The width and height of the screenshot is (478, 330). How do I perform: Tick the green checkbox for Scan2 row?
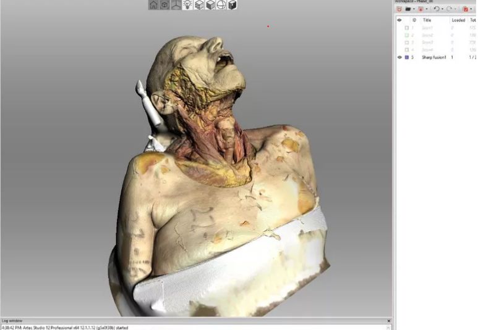pos(407,35)
